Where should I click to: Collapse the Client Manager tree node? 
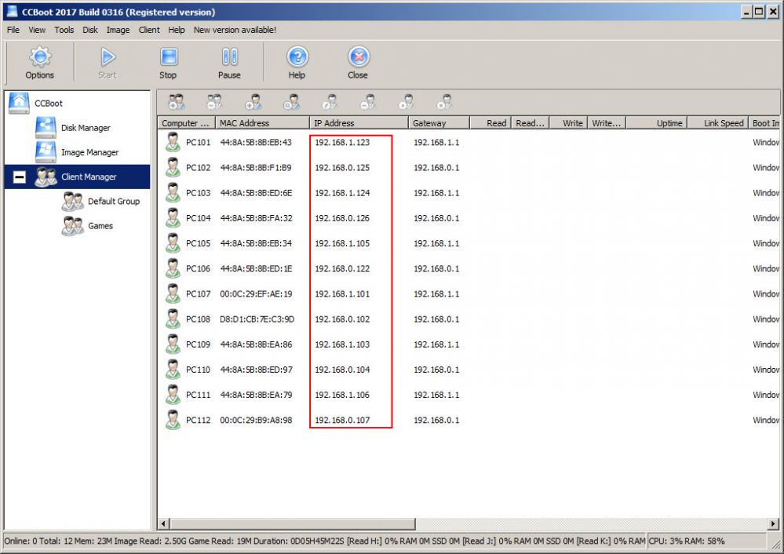coord(20,177)
